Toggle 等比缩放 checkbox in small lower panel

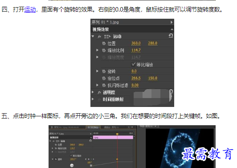pos(71,156)
